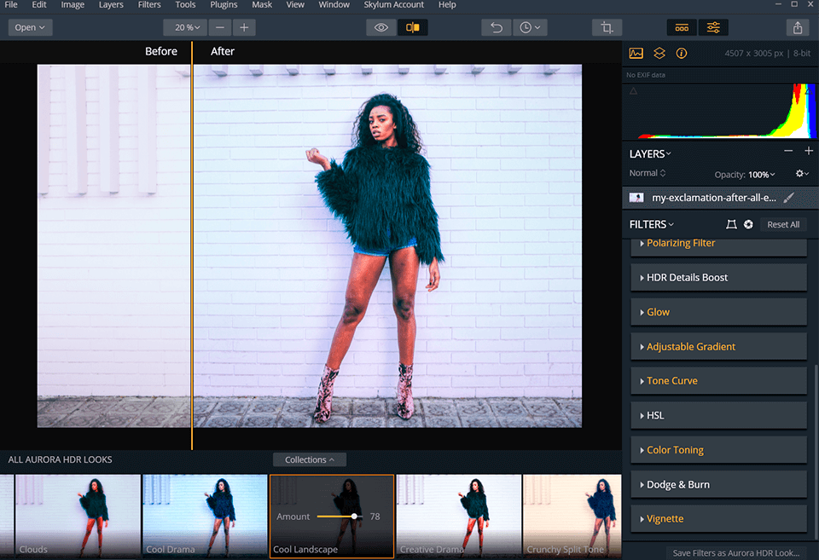This screenshot has height=560, width=819.
Task: Select the lens correction tool near Reset All
Action: coord(731,224)
